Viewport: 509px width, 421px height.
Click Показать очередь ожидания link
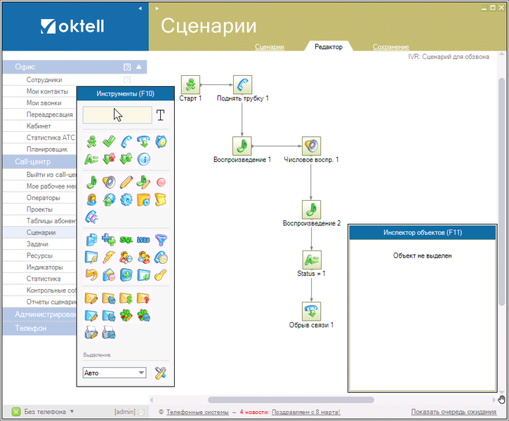pyautogui.click(x=454, y=412)
